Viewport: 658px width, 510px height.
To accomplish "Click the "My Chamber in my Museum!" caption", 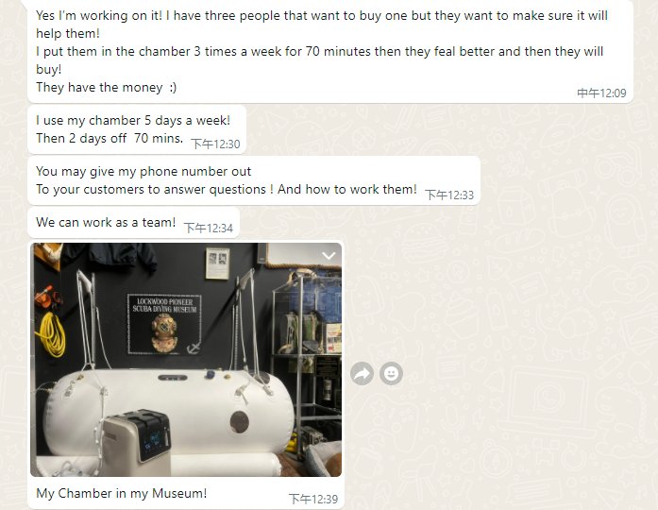I will pyautogui.click(x=121, y=493).
